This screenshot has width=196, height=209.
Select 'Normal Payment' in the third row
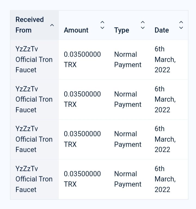pos(128,139)
